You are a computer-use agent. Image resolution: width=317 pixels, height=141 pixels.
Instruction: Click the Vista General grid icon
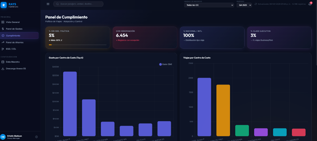click(3, 22)
